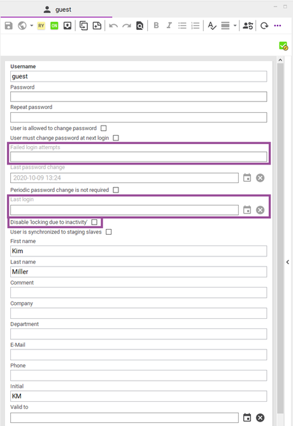
Task: Click the vertical scrollbar up arrow
Action: (x=280, y=60)
